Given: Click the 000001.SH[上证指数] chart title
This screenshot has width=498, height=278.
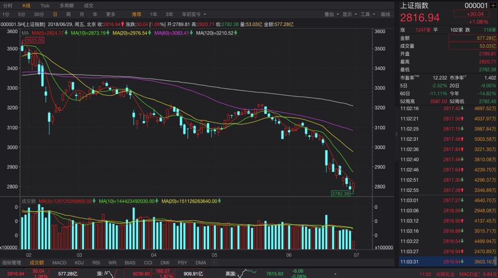Looking at the screenshot, I should click(x=23, y=24).
